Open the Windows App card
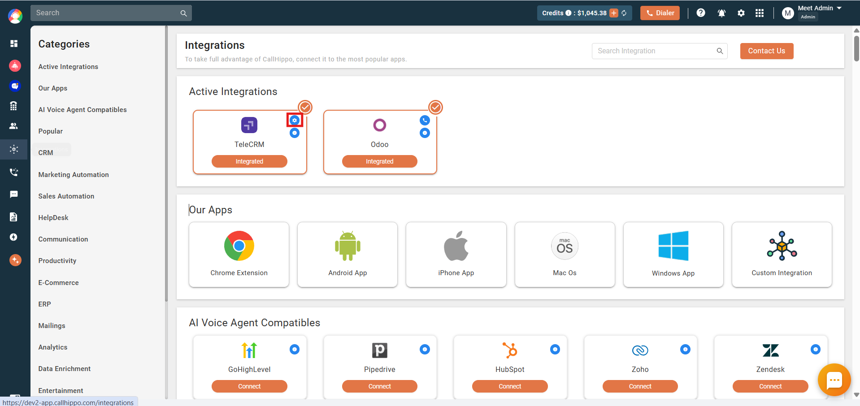 point(673,255)
